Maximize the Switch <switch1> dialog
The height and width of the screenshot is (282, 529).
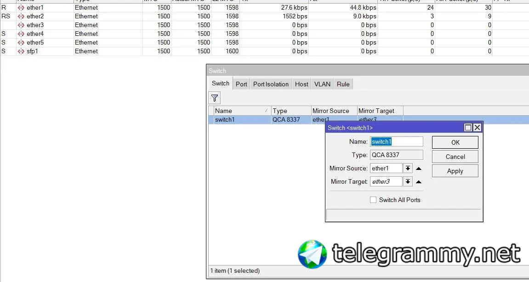[x=468, y=128]
